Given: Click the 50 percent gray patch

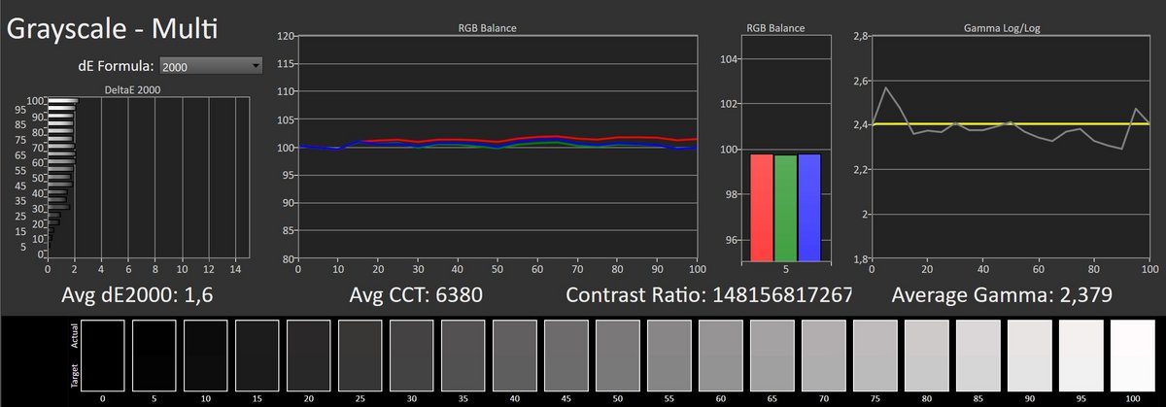Looking at the screenshot, I should 618,356.
